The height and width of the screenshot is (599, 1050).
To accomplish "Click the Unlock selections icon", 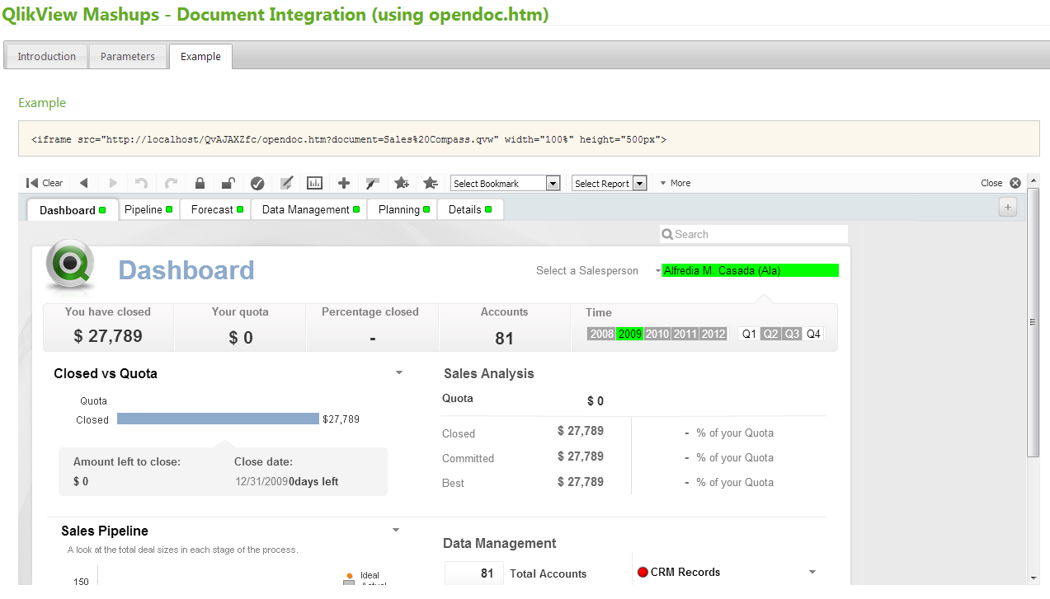I will [x=228, y=183].
